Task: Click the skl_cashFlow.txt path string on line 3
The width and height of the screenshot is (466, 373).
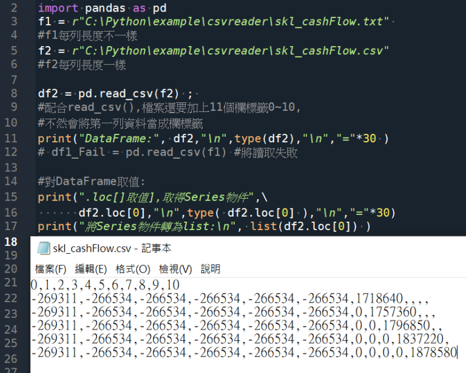Action: point(231,22)
